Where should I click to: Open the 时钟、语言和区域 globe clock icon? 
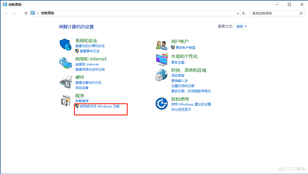coord(161,75)
